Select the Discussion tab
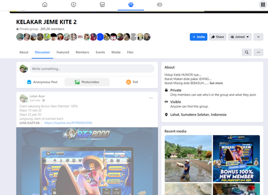This screenshot has width=268, height=195. tap(42, 52)
